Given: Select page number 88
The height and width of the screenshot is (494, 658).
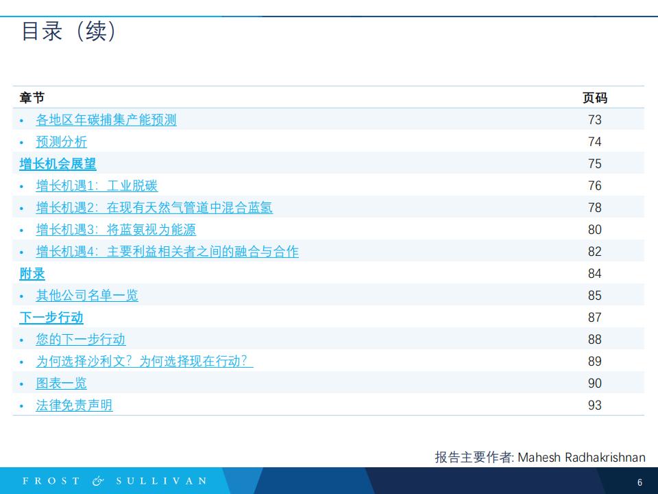Looking at the screenshot, I should 595,339.
